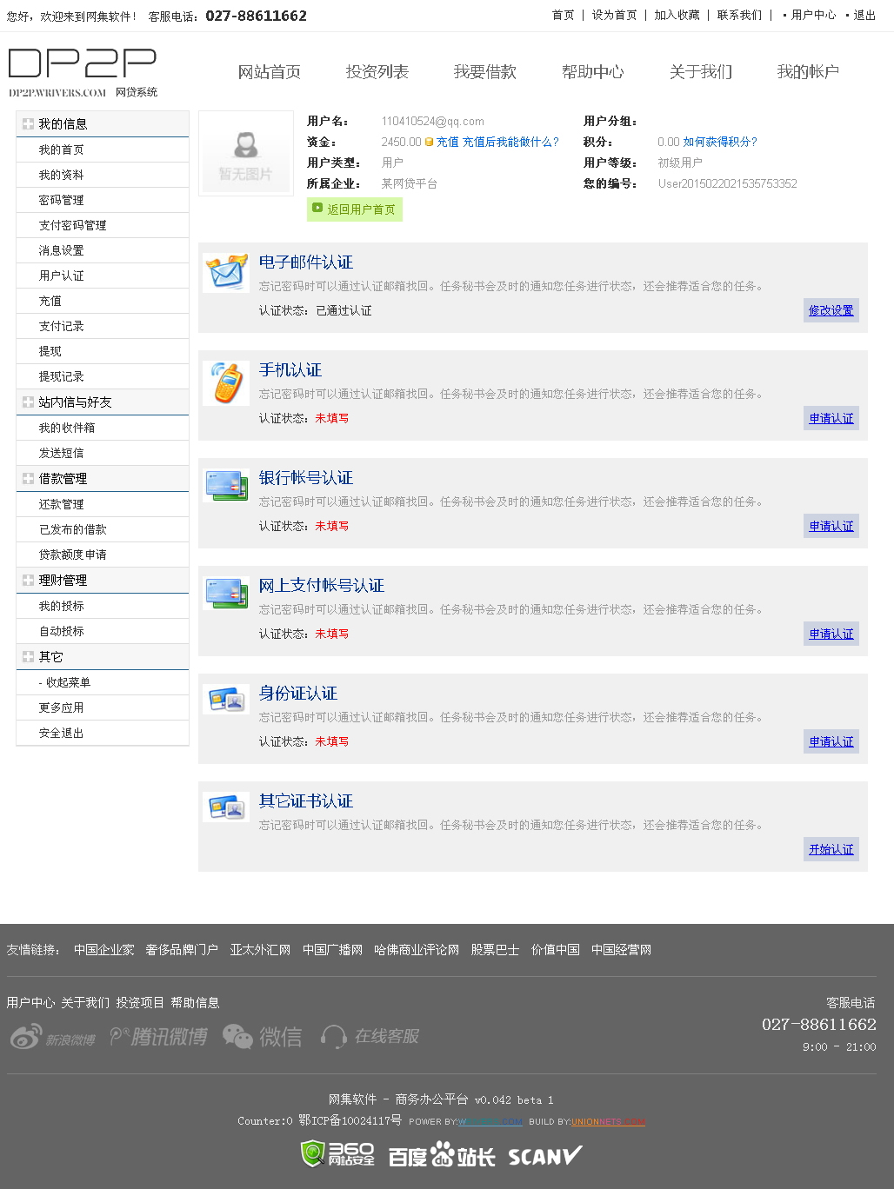
Task: Collapse the 借款管理 sidebar section
Action: (28, 479)
